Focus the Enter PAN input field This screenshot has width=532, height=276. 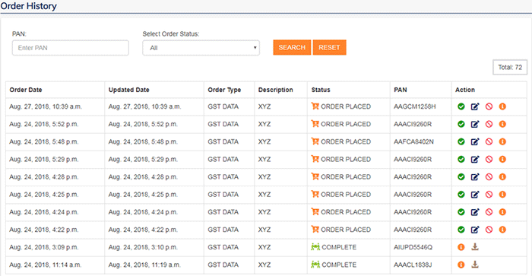click(x=71, y=48)
